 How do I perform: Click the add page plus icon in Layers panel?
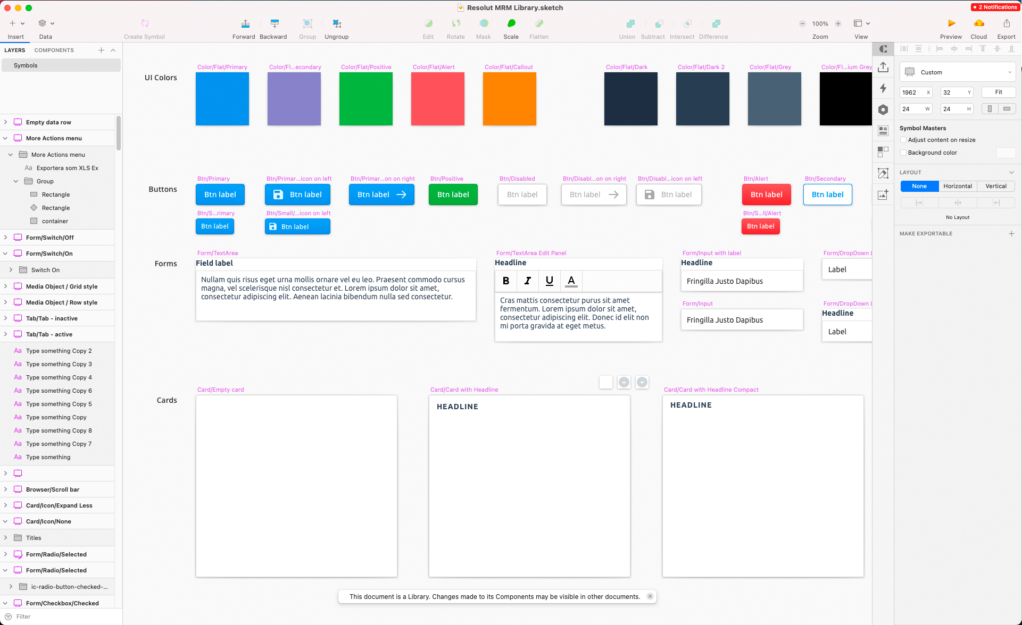click(x=101, y=50)
